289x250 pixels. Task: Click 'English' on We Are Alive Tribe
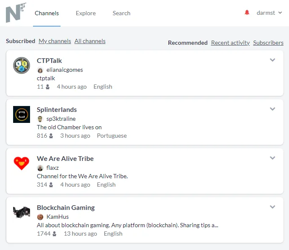(x=106, y=185)
